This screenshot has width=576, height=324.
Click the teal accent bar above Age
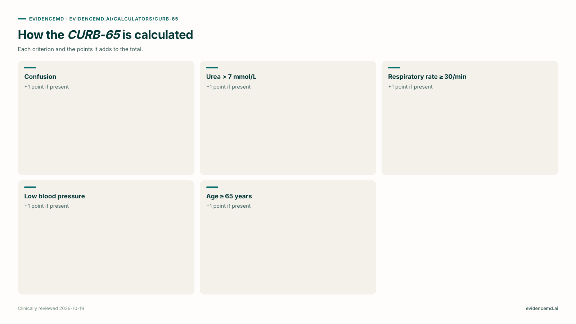pyautogui.click(x=212, y=187)
